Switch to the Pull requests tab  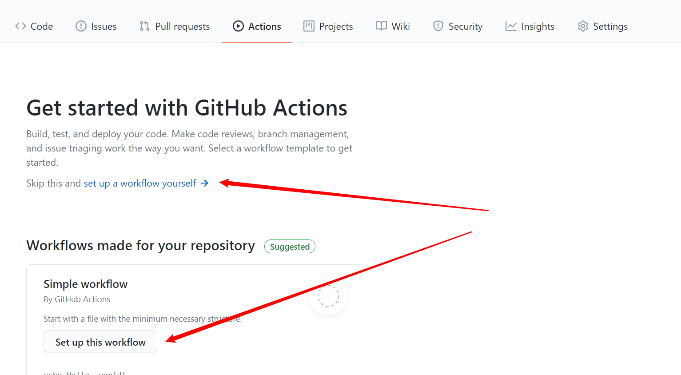182,26
